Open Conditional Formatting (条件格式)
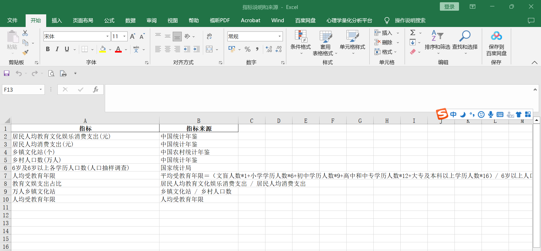541x251 pixels. [300, 42]
